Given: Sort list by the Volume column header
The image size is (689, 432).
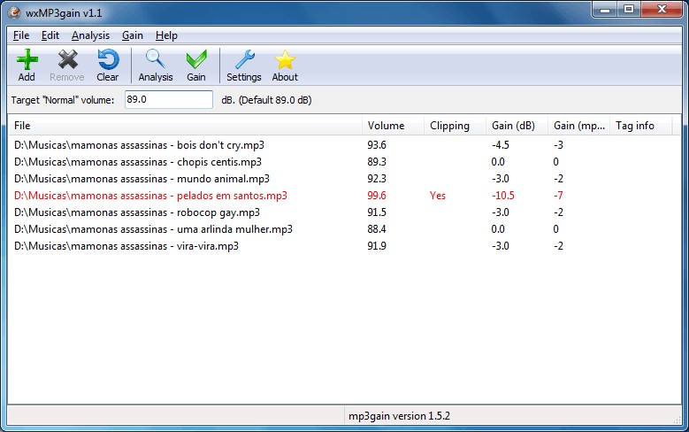Looking at the screenshot, I should coord(386,126).
